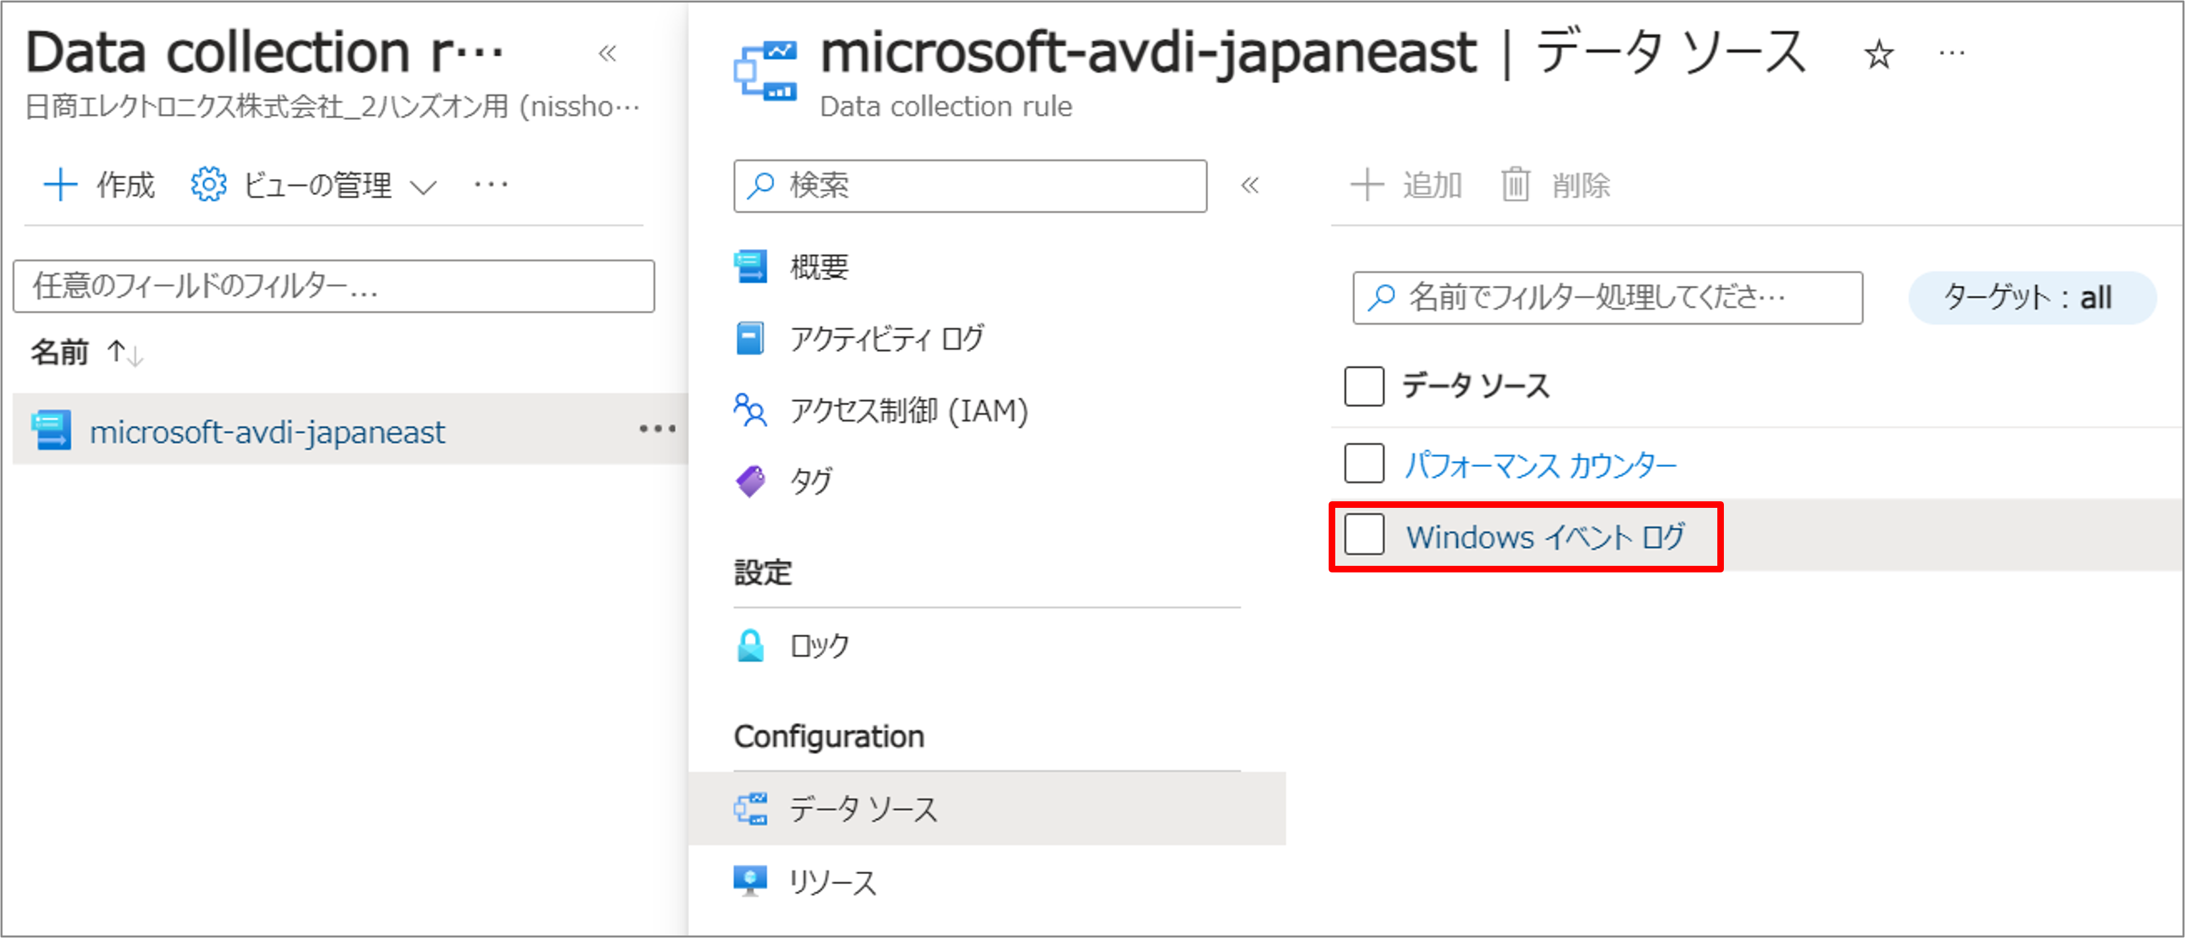The height and width of the screenshot is (938, 2185).
Task: Click the purple タグ tag icon
Action: (751, 482)
